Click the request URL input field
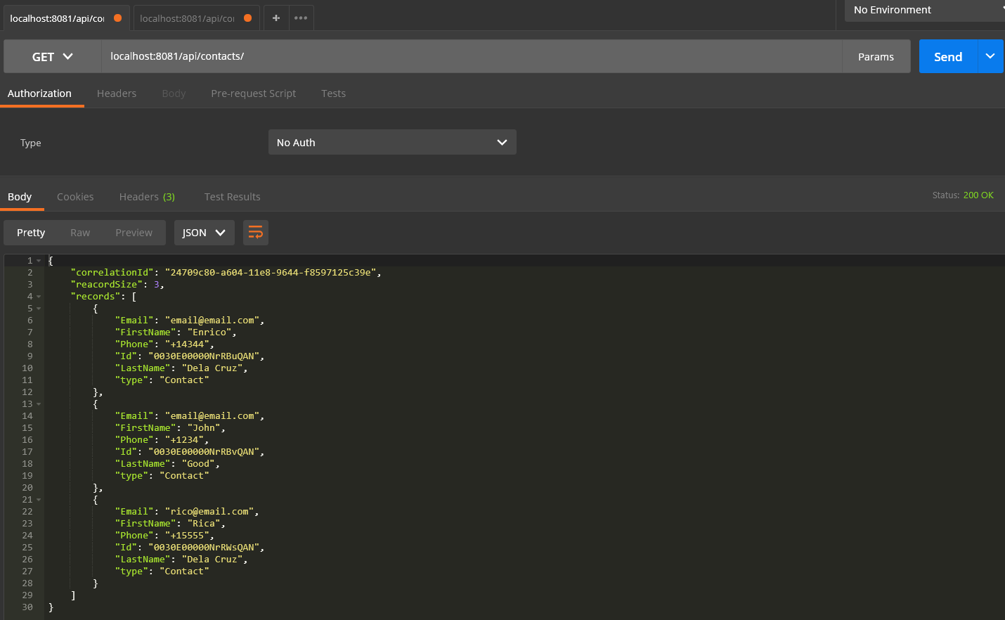 471,56
